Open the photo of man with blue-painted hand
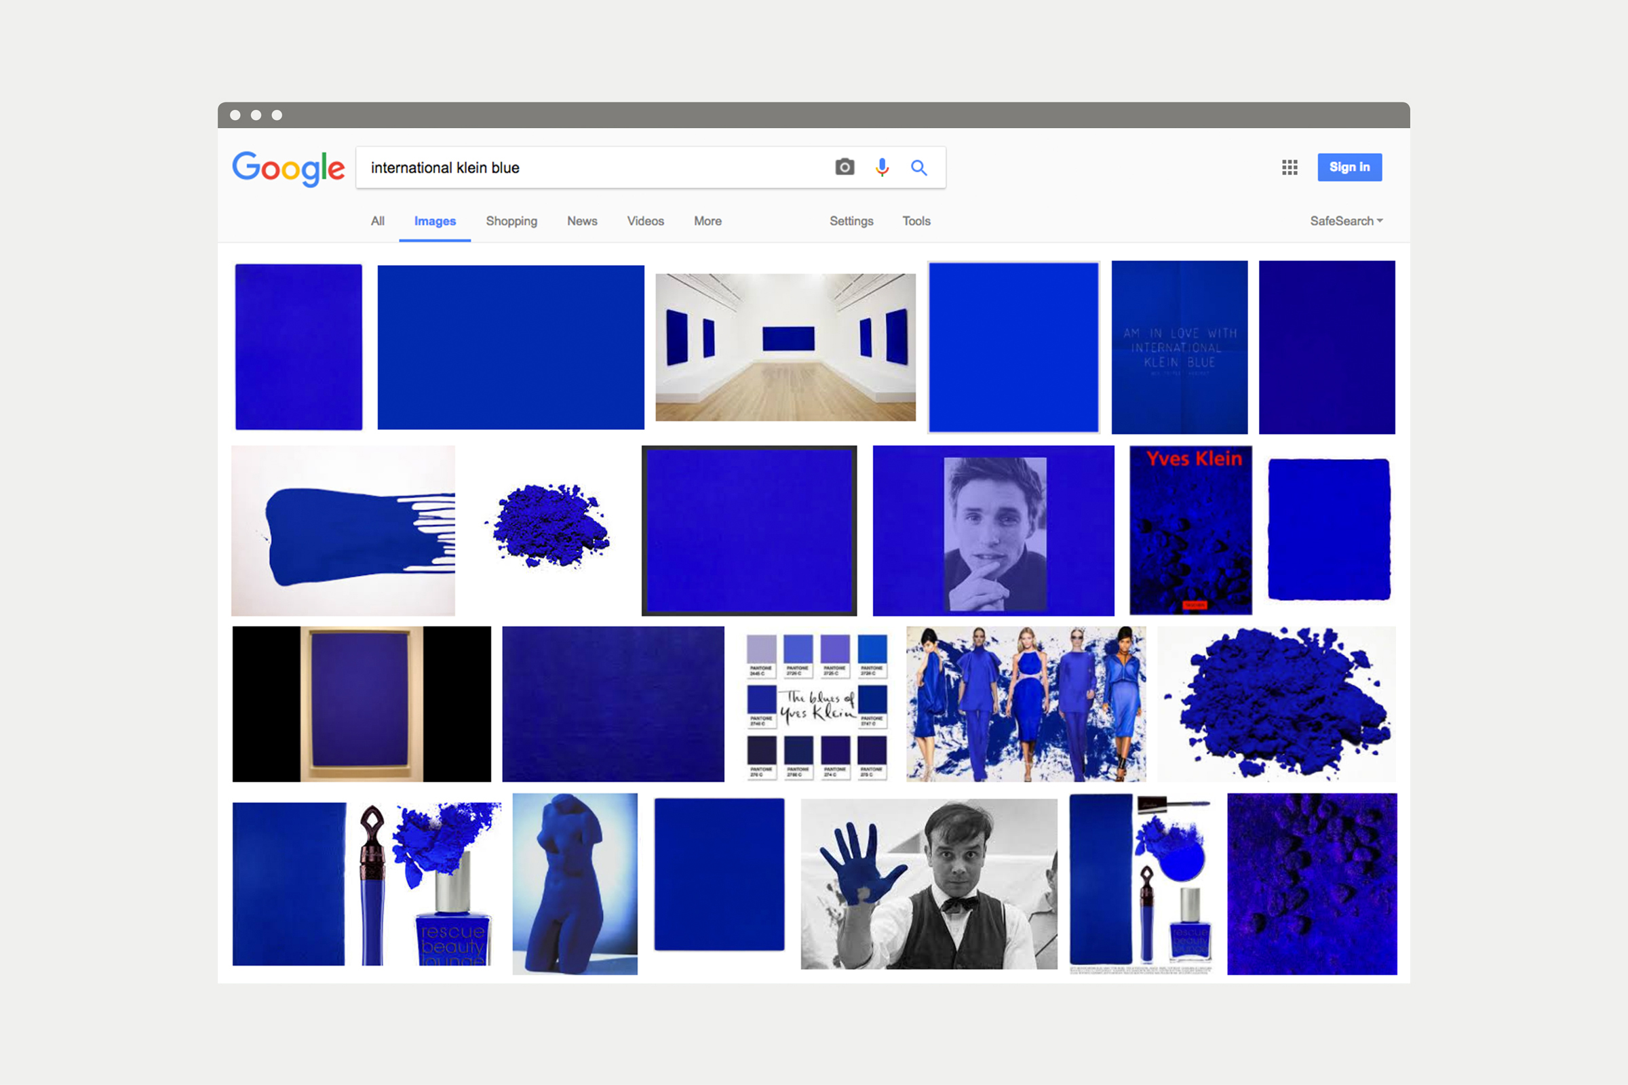Screen dimensions: 1628x1085 click(929, 884)
